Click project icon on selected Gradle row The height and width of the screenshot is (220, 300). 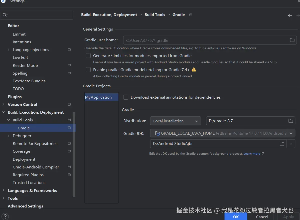[69, 128]
